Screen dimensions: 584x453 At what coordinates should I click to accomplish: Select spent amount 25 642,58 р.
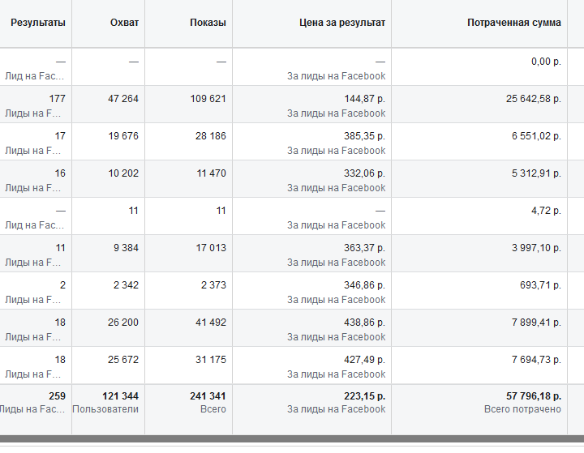[534, 99]
